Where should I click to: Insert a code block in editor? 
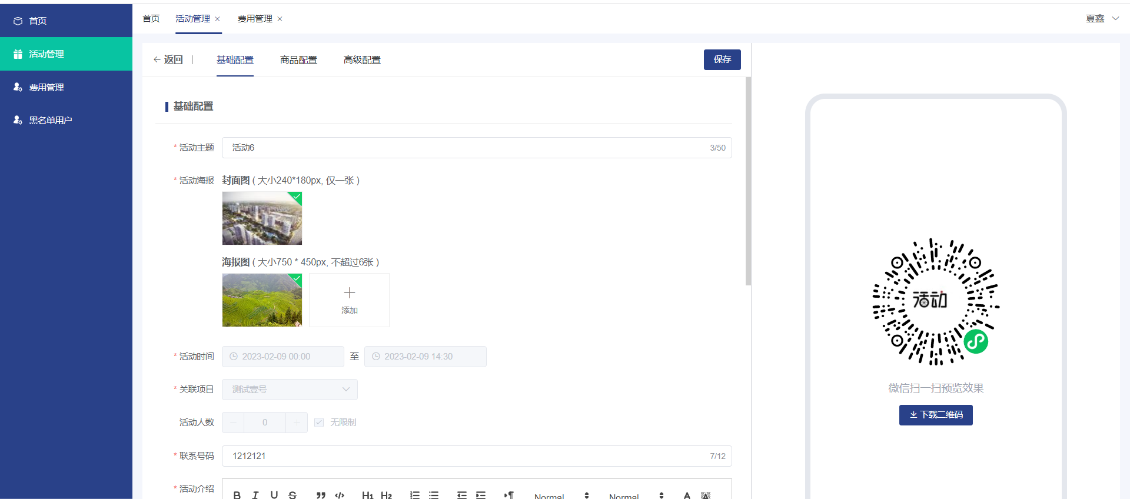[x=340, y=495]
